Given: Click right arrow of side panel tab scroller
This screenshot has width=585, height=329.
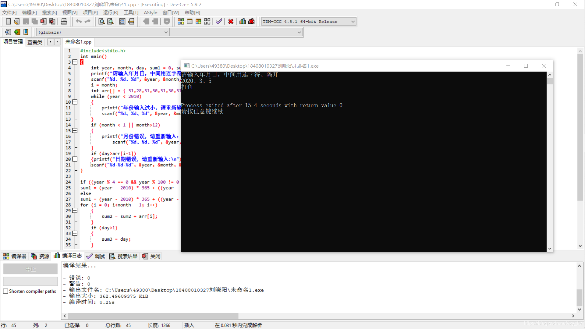Looking at the screenshot, I should coord(57,42).
